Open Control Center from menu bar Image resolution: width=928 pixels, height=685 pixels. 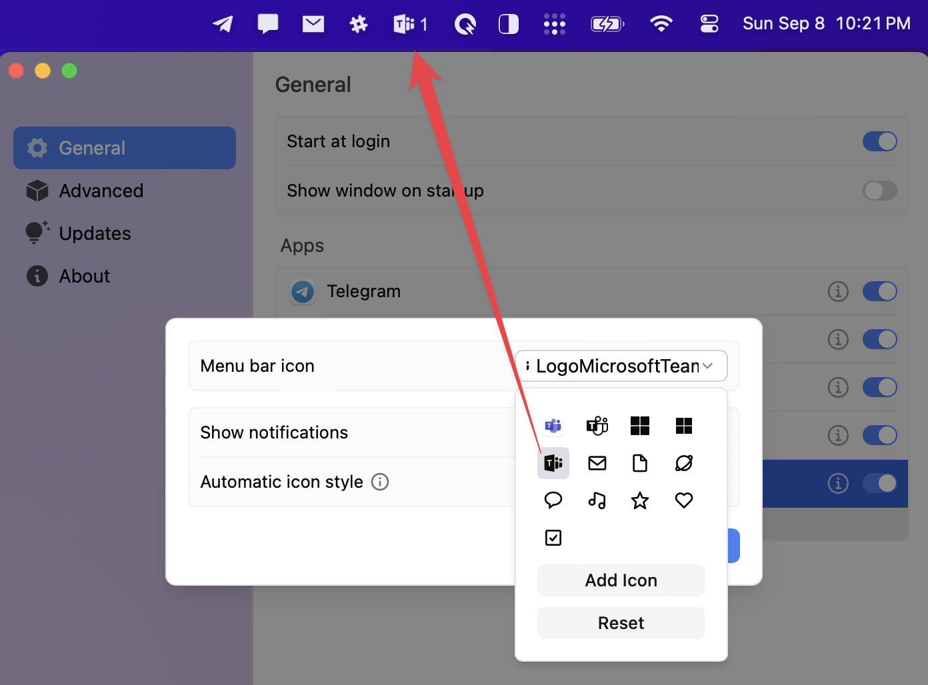[x=709, y=24]
